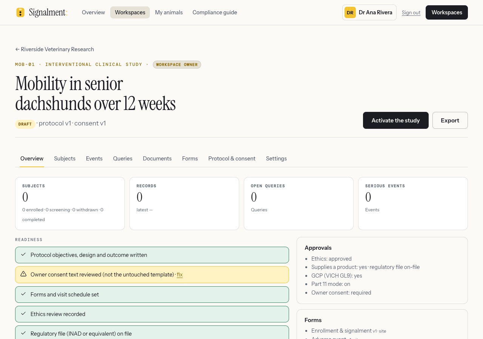
Task: Click 'Ethics: approved' in Approvals
Action: click(331, 259)
